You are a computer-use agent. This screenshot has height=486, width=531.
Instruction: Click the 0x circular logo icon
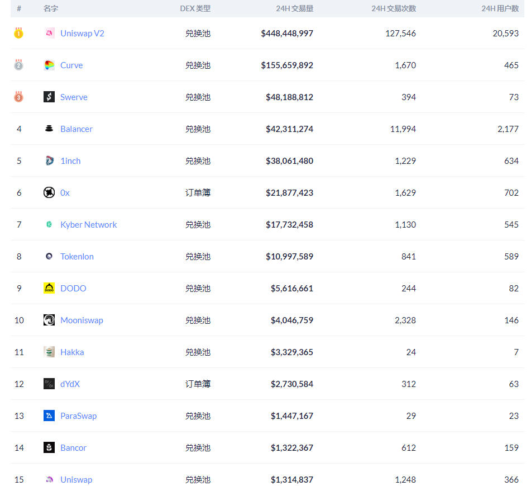tap(49, 193)
